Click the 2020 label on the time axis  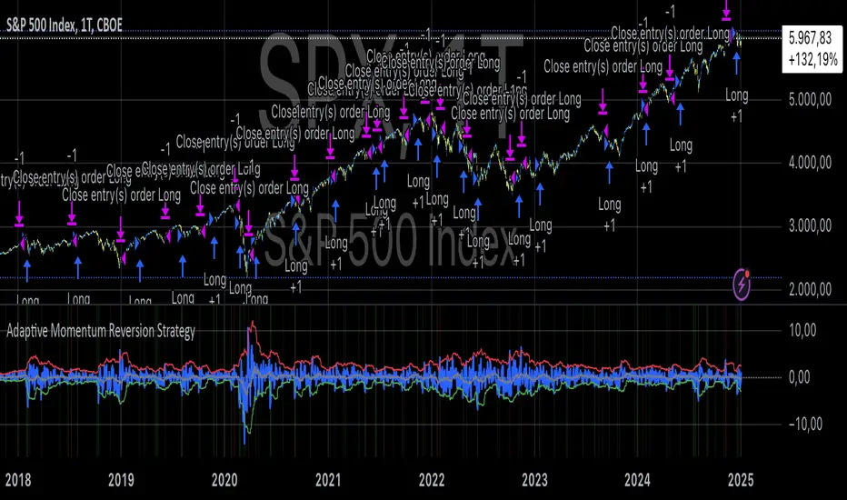[224, 480]
